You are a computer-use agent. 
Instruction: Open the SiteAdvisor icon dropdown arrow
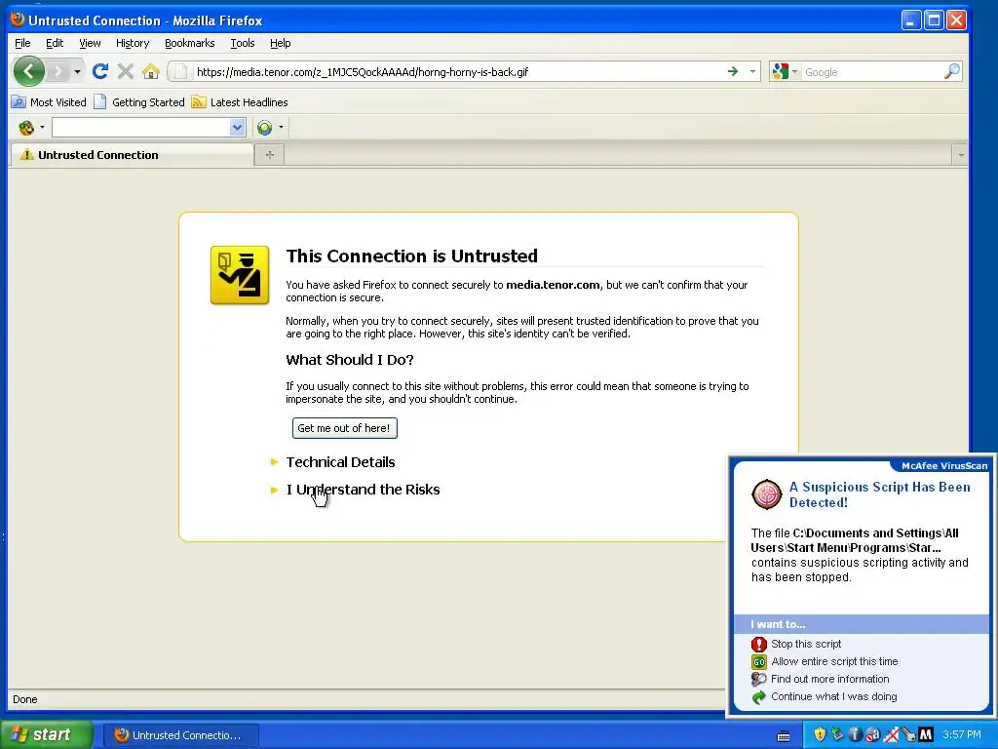click(x=42, y=128)
